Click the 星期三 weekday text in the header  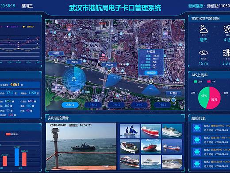(x=27, y=6)
